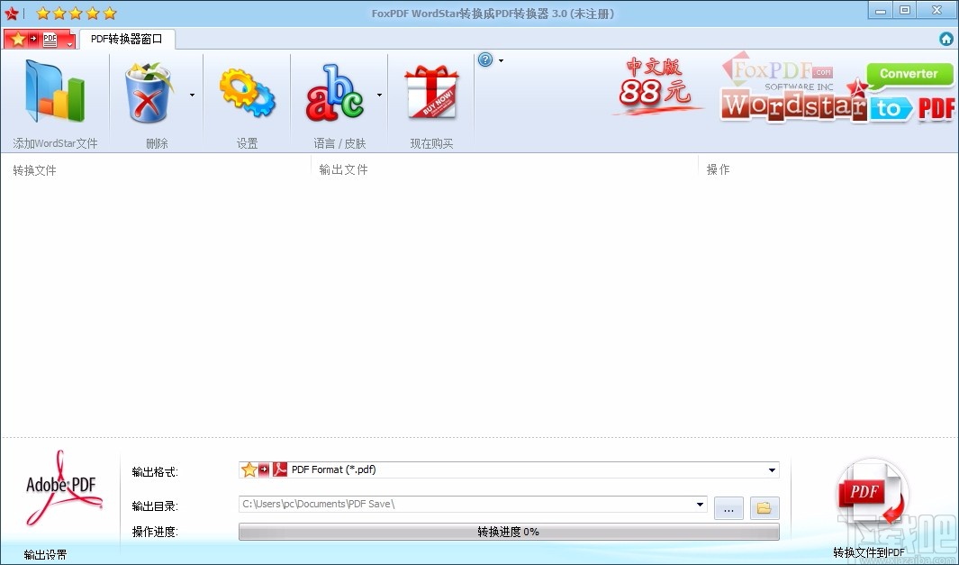Click the Adobe PDF logo in 输出设置
The height and width of the screenshot is (565, 959).
click(x=59, y=487)
